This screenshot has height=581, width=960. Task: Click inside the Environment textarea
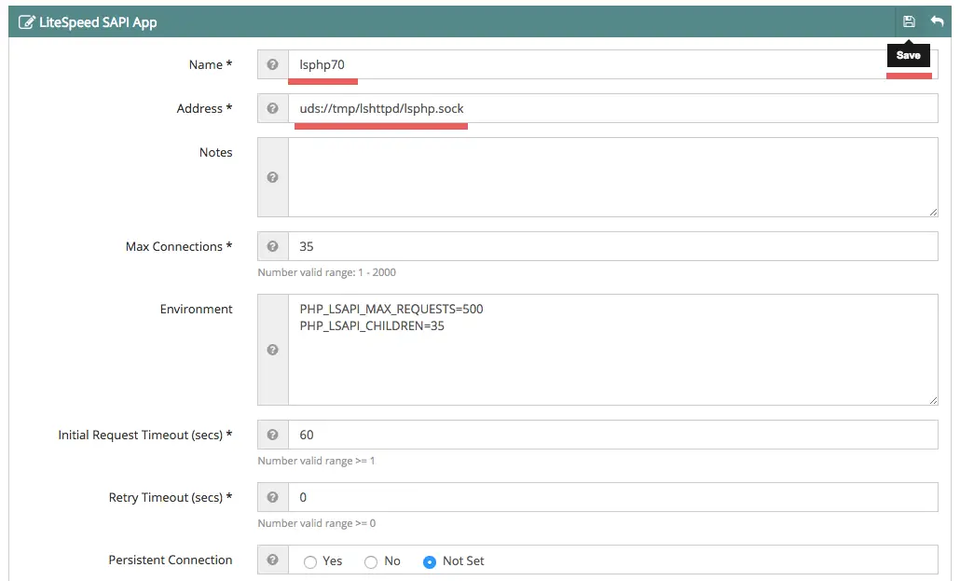click(613, 350)
